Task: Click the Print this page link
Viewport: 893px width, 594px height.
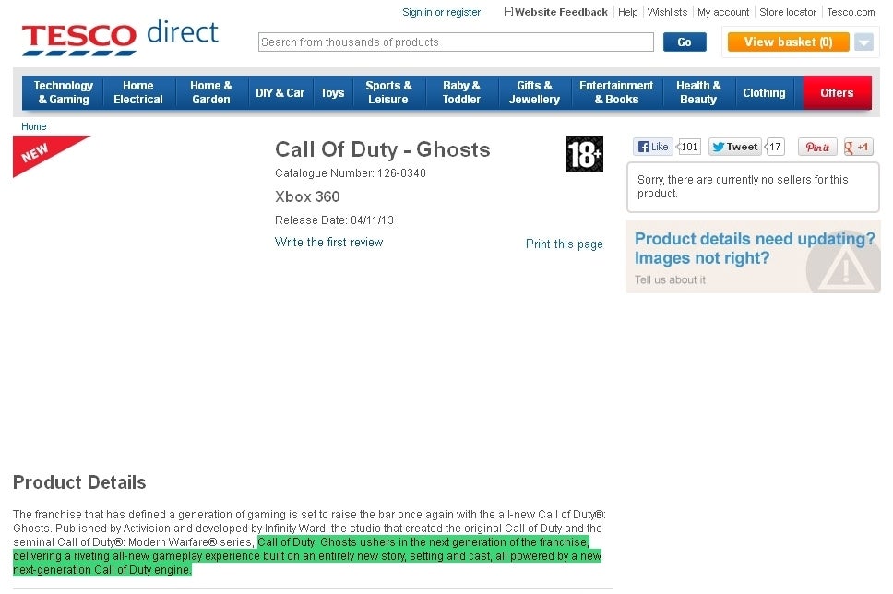Action: [x=564, y=244]
